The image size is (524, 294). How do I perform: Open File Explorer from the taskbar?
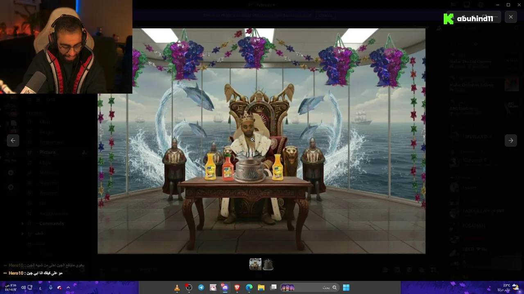261,287
